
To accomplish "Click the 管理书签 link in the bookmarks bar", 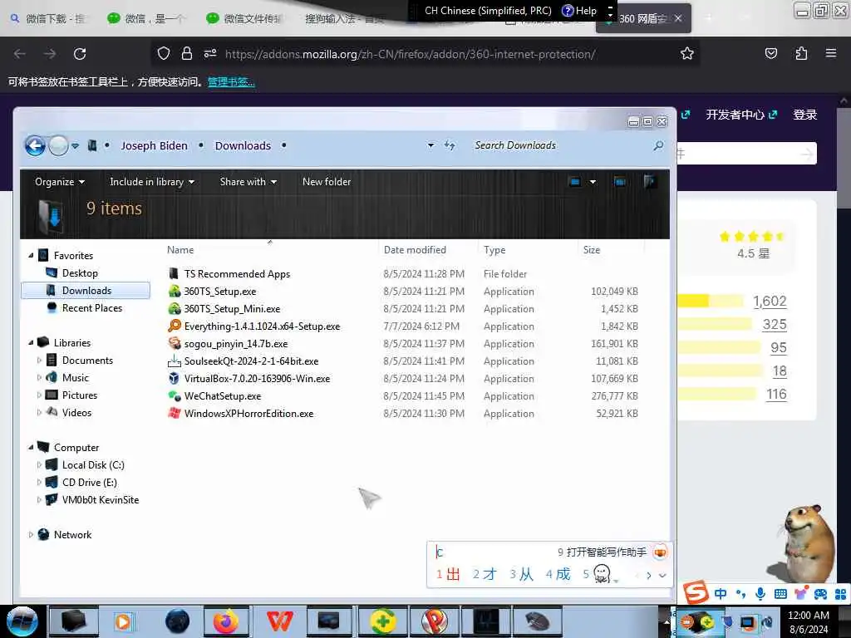I will tap(231, 82).
